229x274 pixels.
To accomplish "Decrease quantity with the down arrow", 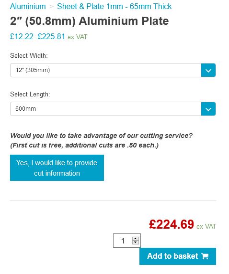I will click(135, 242).
